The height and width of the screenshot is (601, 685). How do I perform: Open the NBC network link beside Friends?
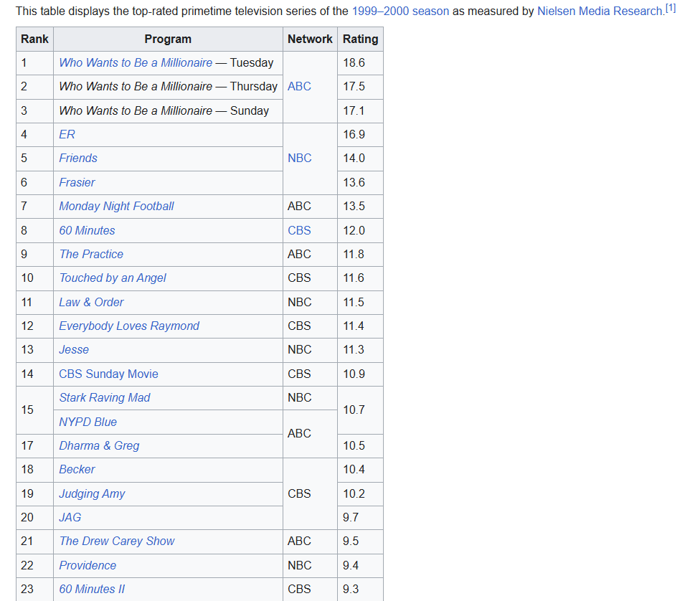[300, 158]
